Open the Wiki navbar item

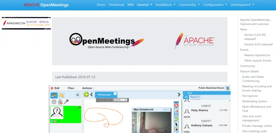[x=130, y=5]
